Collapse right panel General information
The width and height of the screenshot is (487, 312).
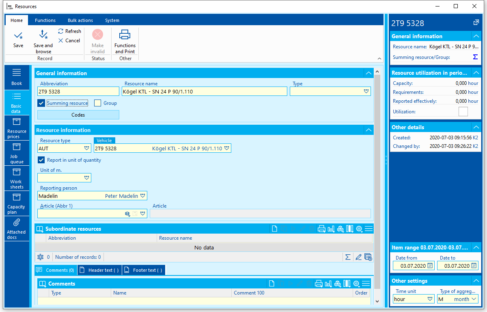(476, 36)
